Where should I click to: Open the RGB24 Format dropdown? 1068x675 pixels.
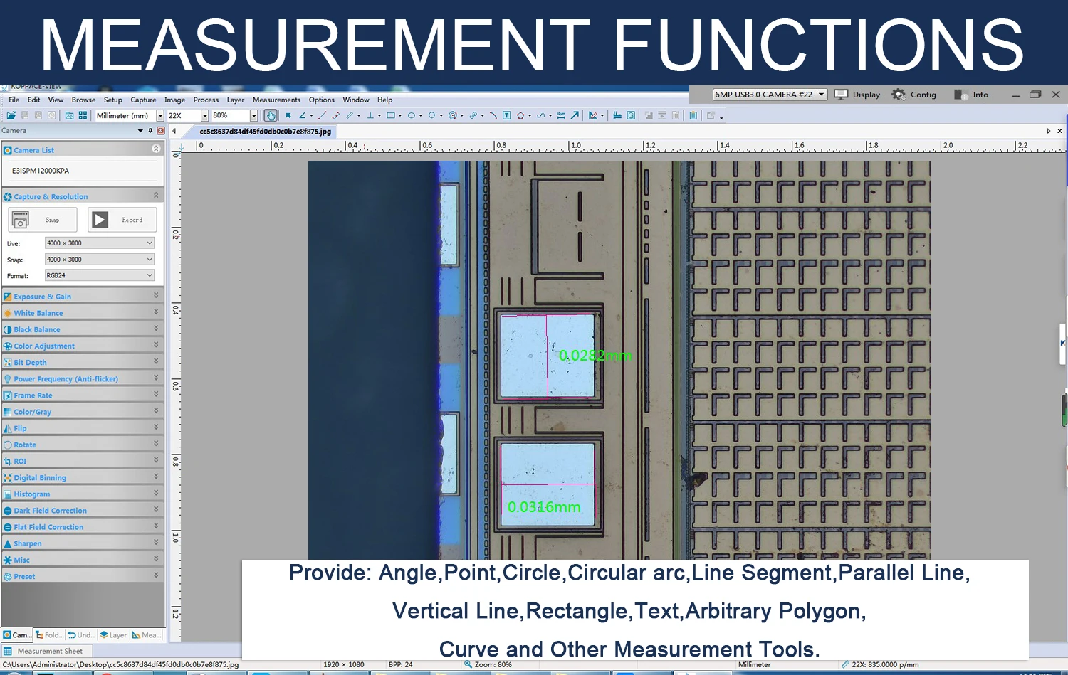click(100, 275)
